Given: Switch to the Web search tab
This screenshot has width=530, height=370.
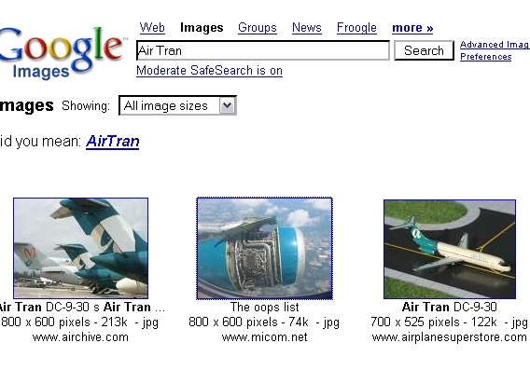Looking at the screenshot, I should 152,27.
